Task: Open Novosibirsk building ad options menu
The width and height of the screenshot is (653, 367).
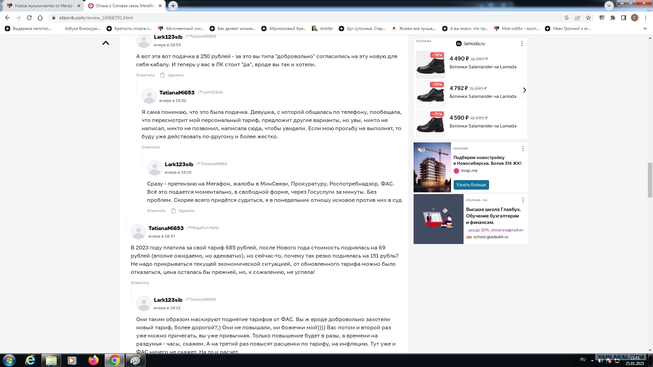Action: pos(523,148)
